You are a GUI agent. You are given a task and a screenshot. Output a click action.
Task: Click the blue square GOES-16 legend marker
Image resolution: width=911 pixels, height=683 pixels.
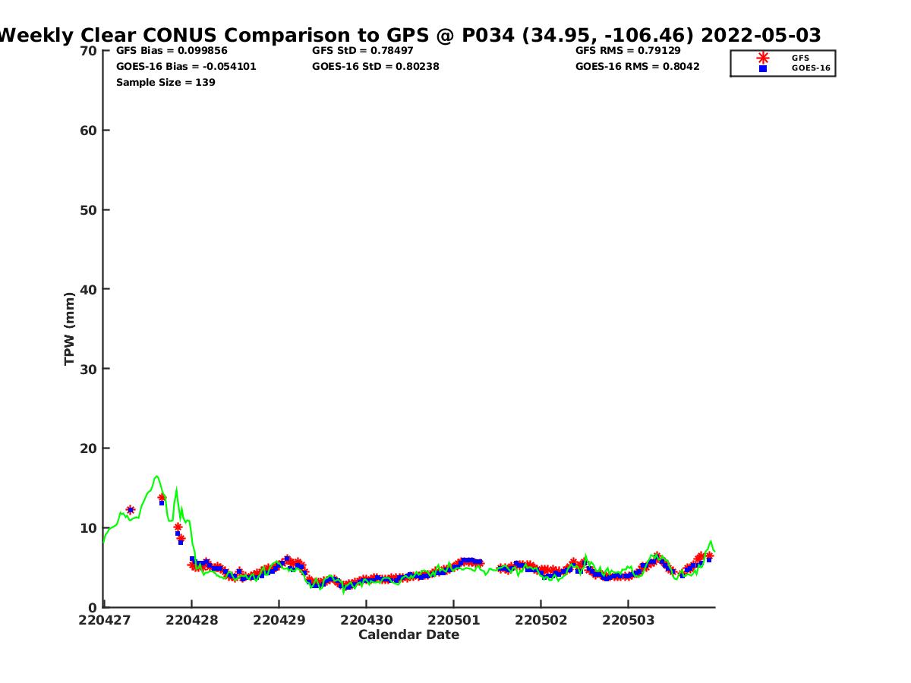coord(763,68)
